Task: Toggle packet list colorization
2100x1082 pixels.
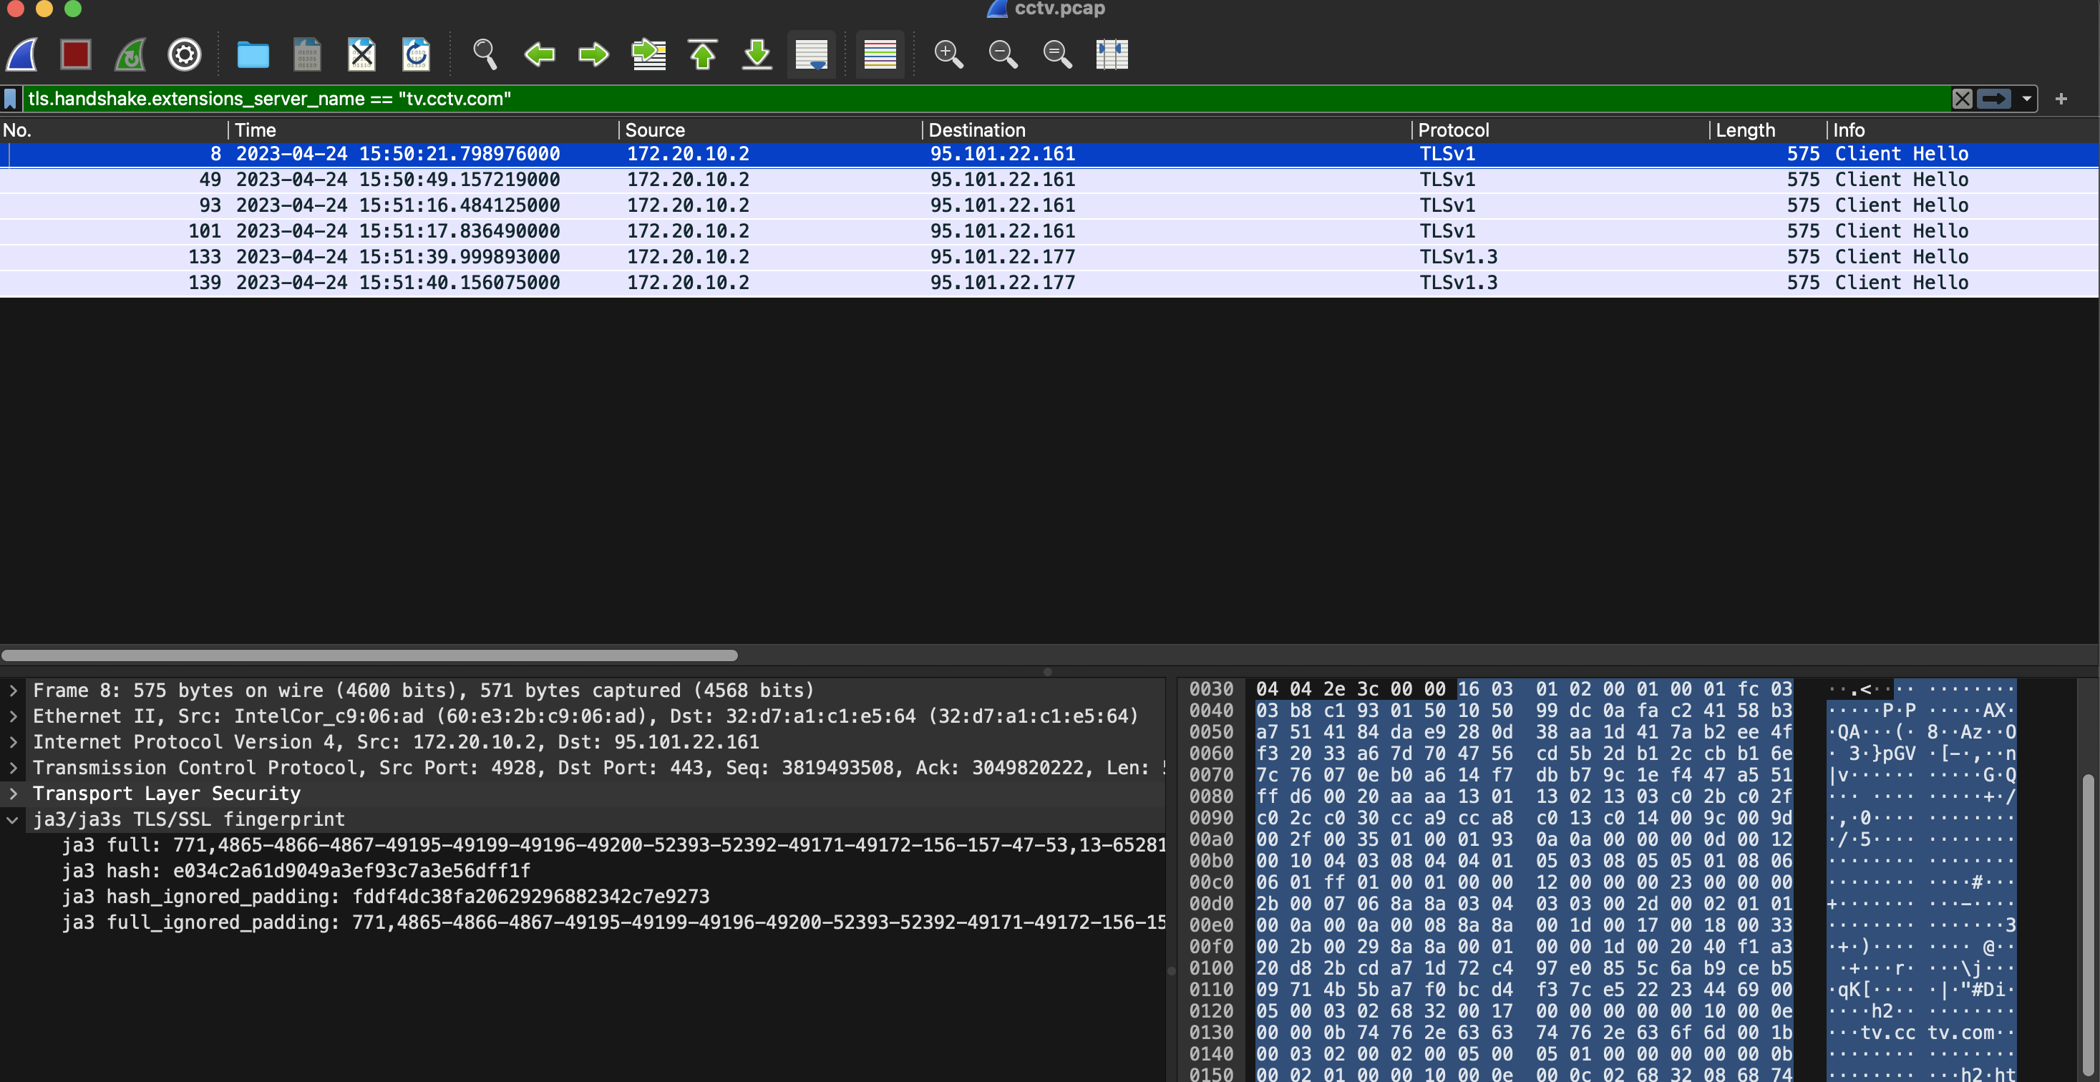Action: (880, 54)
